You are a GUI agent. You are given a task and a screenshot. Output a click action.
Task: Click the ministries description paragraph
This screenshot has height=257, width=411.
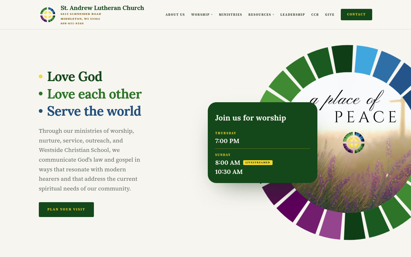tap(89, 160)
